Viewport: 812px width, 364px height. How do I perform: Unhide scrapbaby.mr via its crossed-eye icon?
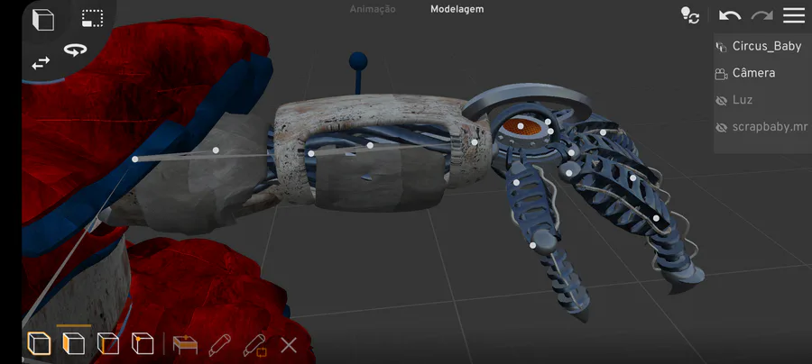[x=721, y=127]
